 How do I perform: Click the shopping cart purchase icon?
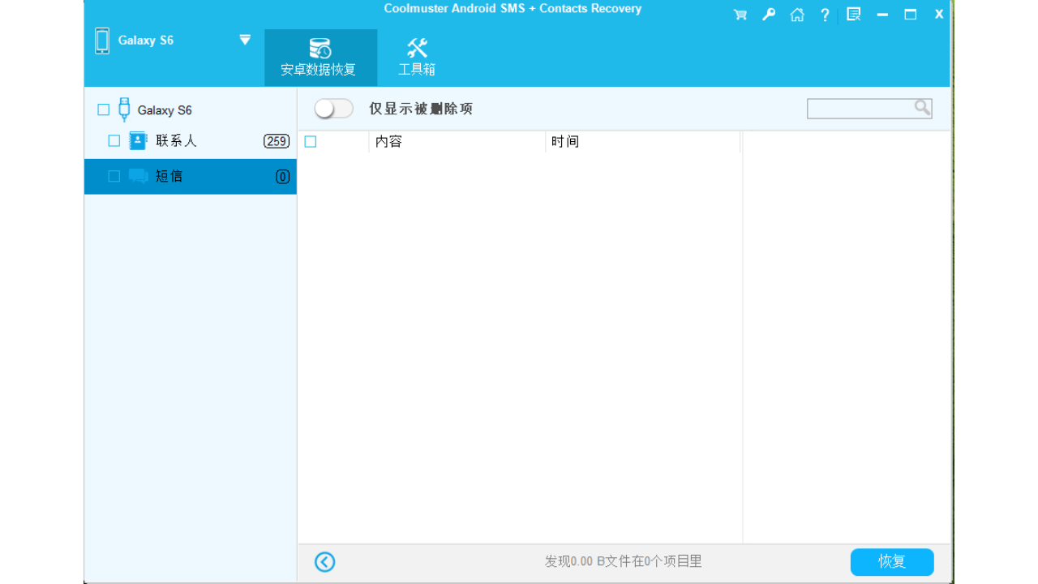739,14
